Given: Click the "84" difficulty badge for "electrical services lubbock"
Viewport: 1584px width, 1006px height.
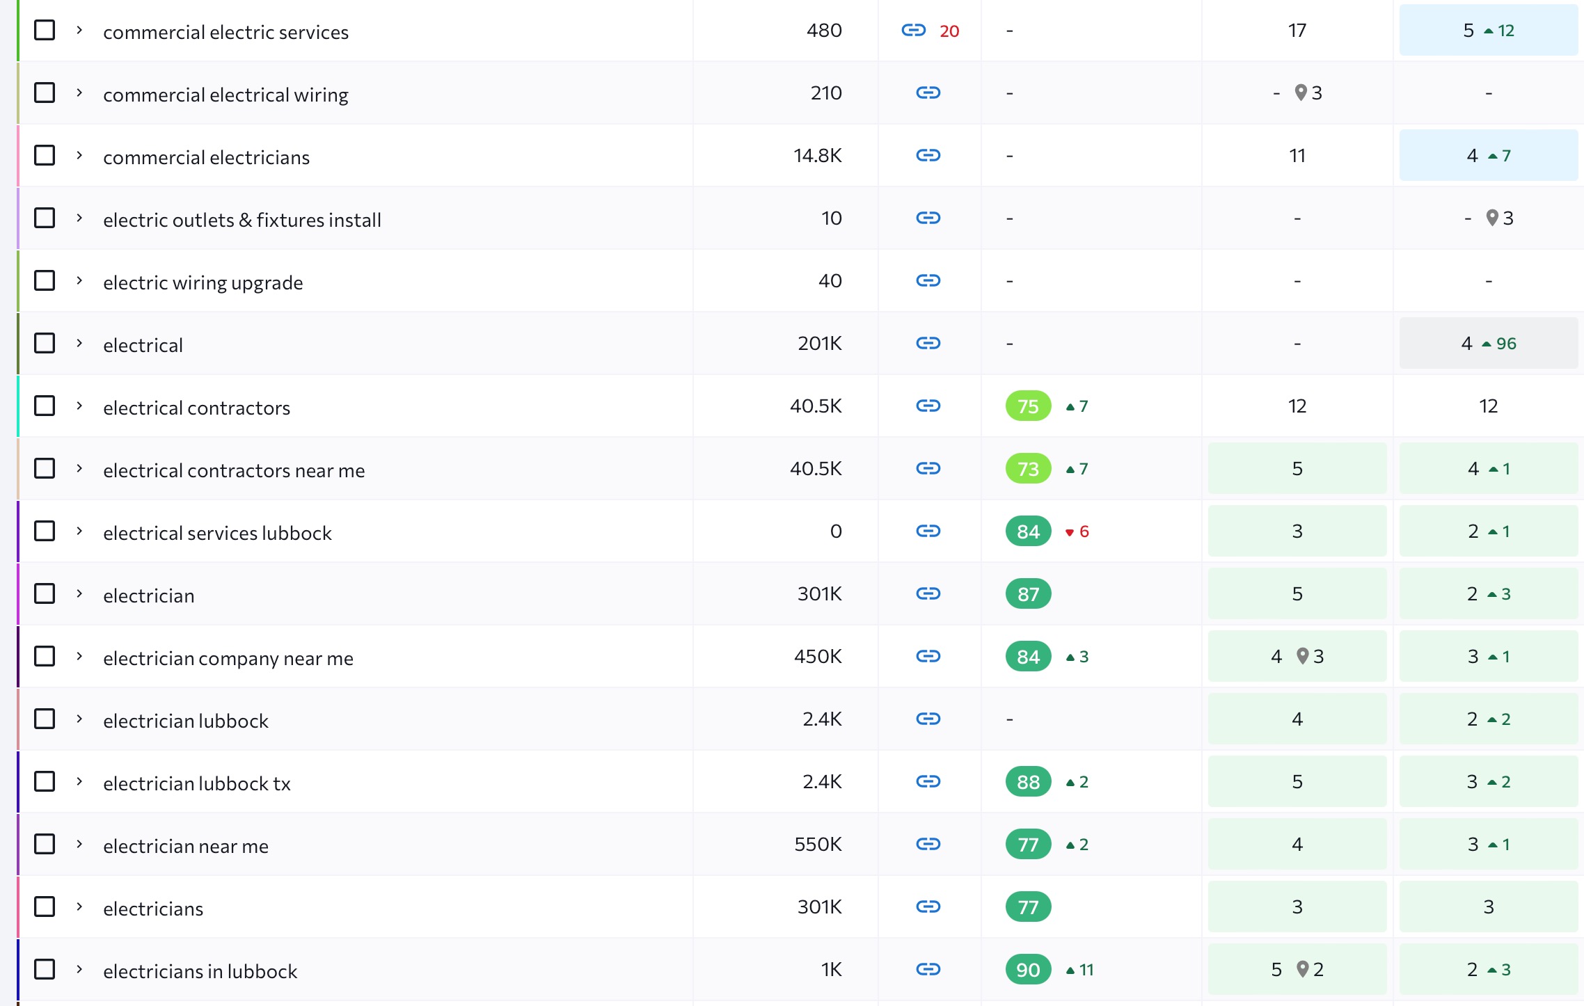Looking at the screenshot, I should pyautogui.click(x=1028, y=530).
